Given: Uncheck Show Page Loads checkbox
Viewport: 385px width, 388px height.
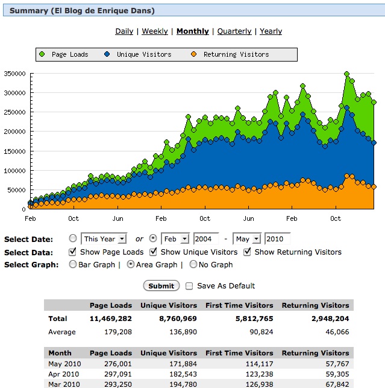Looking at the screenshot, I should point(74,252).
